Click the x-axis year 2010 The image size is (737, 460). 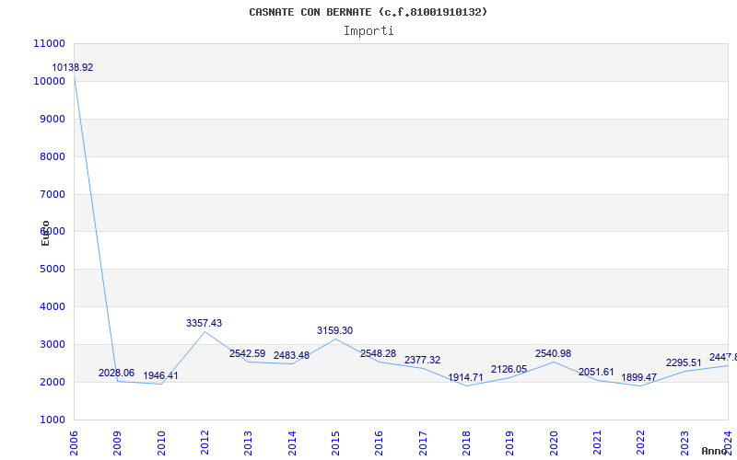click(x=161, y=443)
